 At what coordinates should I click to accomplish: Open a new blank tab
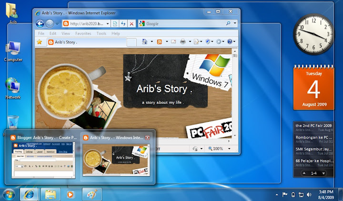click(x=131, y=42)
